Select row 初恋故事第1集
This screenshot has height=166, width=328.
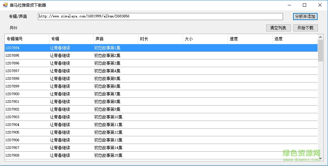click(x=161, y=48)
